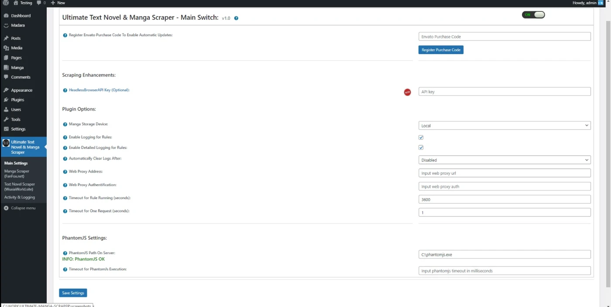Click help icon for Timeout for Rule Running
611x307 pixels.
[65, 198]
